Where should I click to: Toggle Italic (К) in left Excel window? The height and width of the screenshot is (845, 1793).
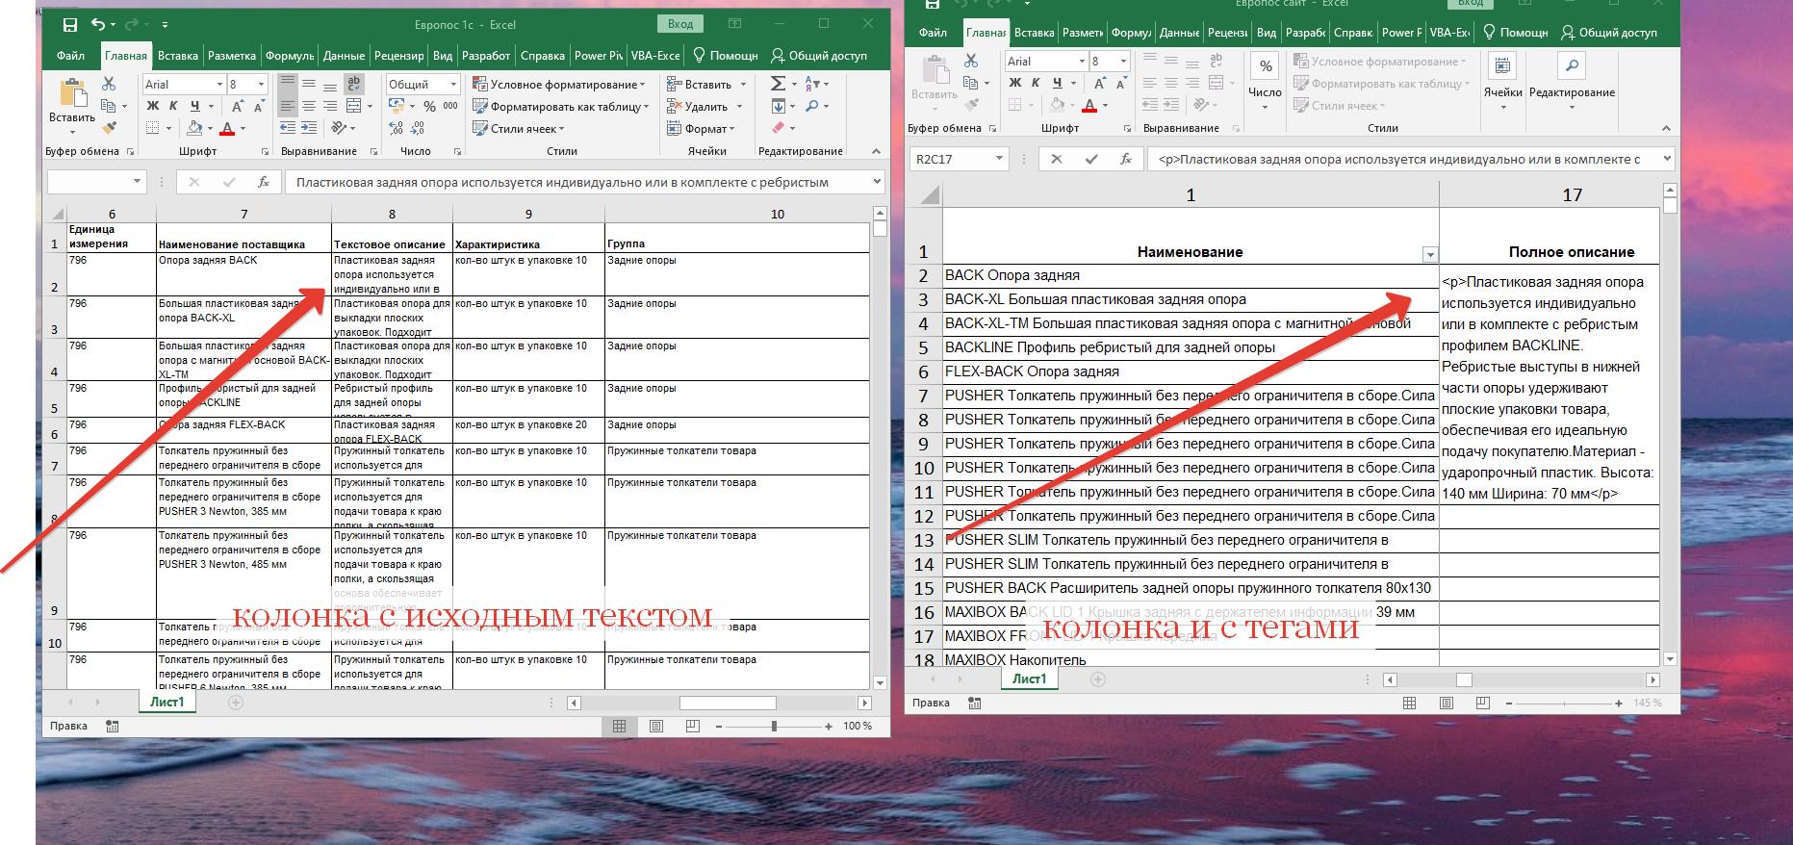pyautogui.click(x=173, y=106)
